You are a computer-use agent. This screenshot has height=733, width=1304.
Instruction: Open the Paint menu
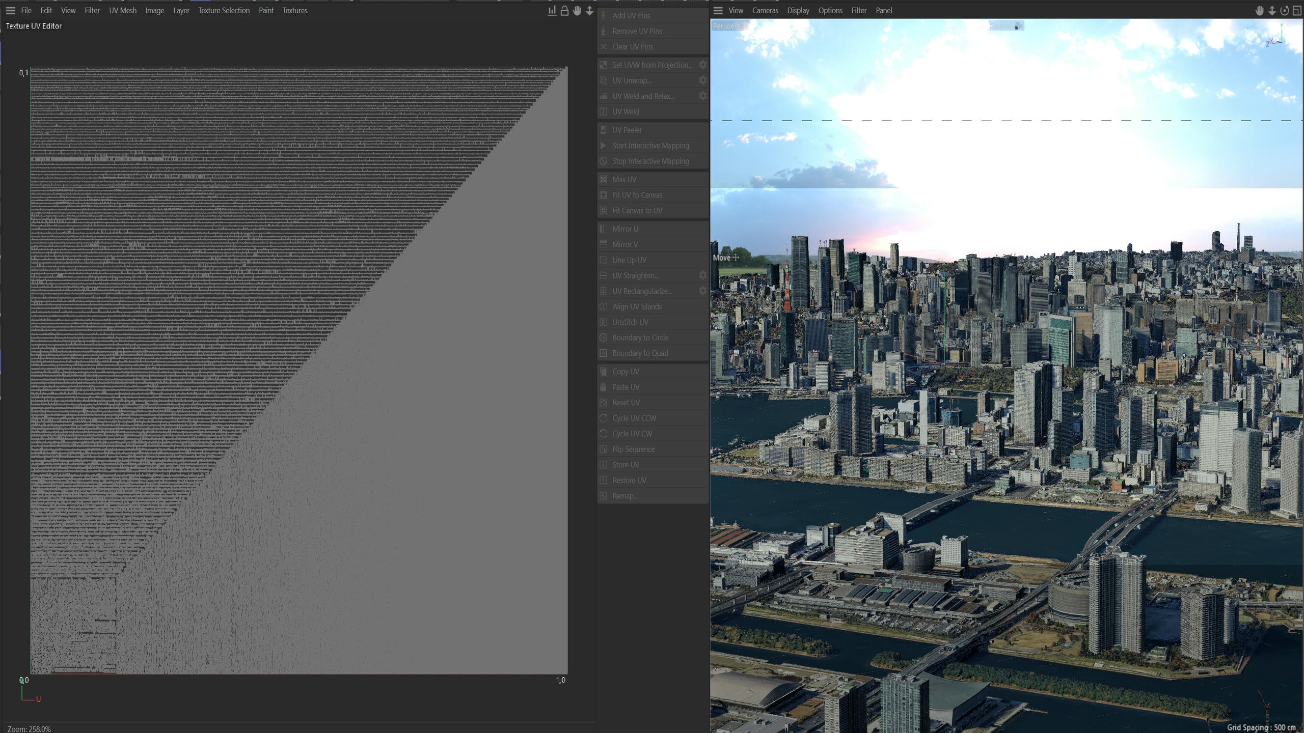click(x=266, y=10)
